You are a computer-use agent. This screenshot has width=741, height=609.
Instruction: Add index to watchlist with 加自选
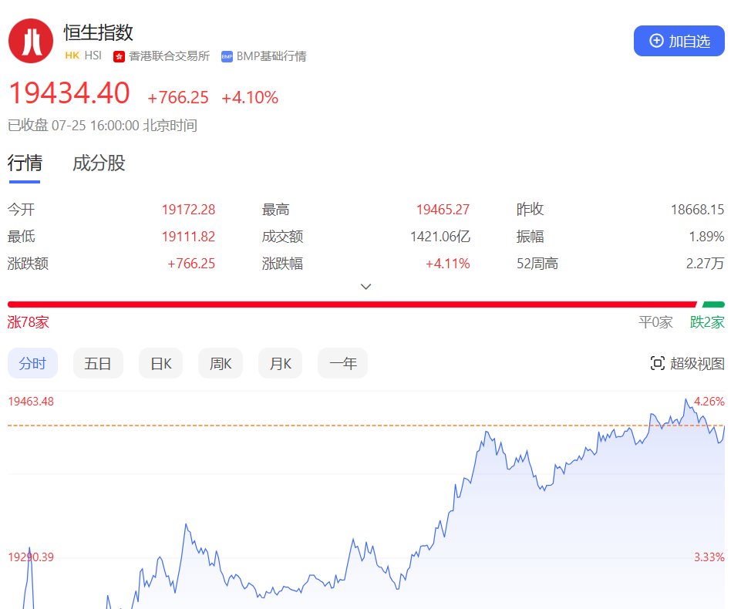pyautogui.click(x=679, y=41)
